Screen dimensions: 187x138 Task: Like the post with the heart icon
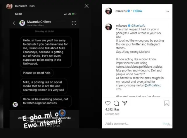[108, 103]
